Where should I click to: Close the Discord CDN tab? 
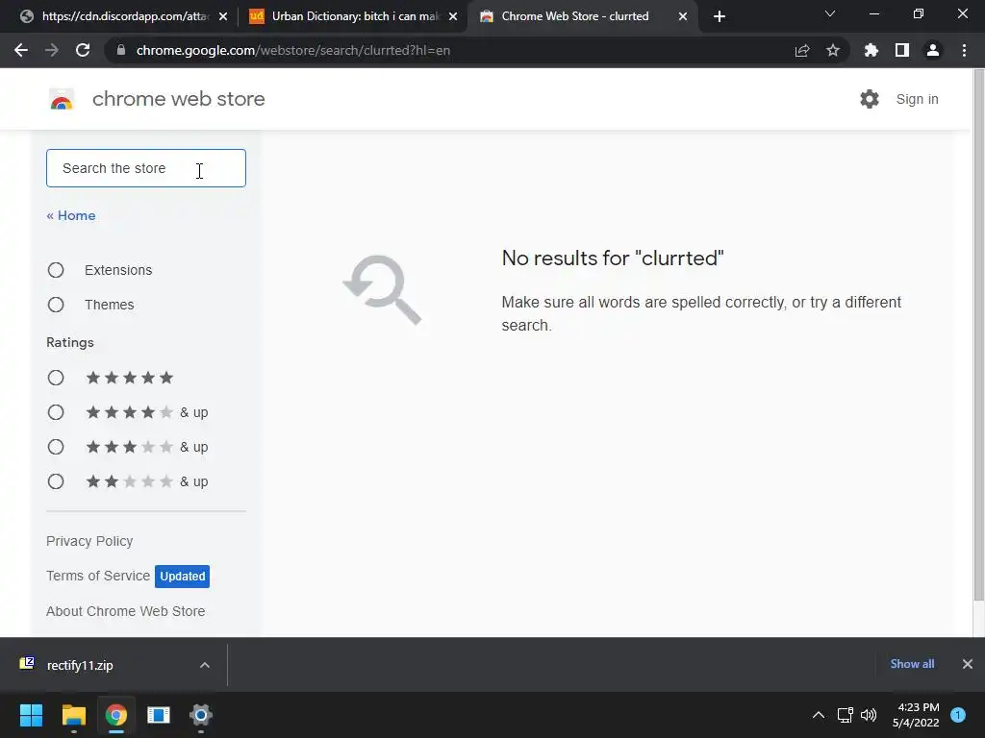tap(223, 16)
